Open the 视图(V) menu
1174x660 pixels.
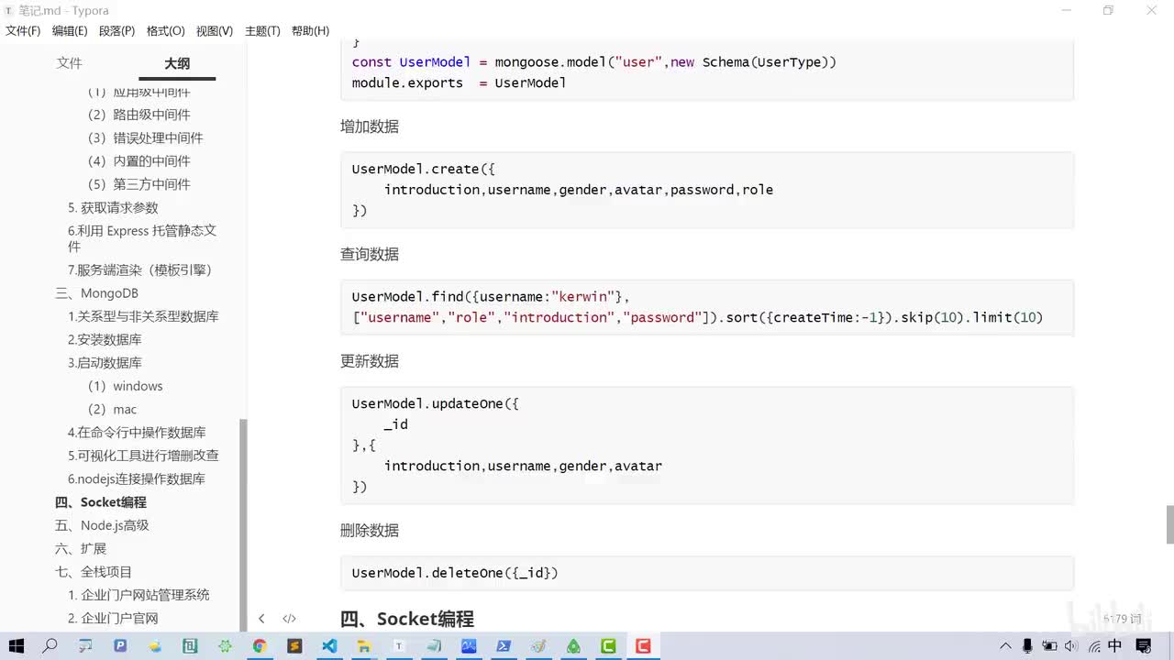tap(215, 31)
